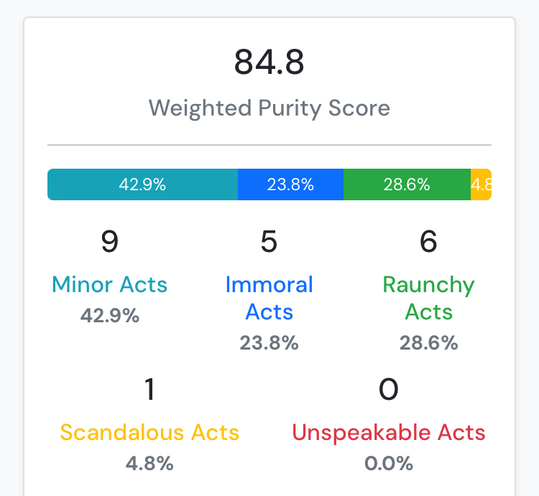This screenshot has width=539, height=496.
Task: Select the yellow 4.8% progress bar segment
Action: click(x=481, y=184)
